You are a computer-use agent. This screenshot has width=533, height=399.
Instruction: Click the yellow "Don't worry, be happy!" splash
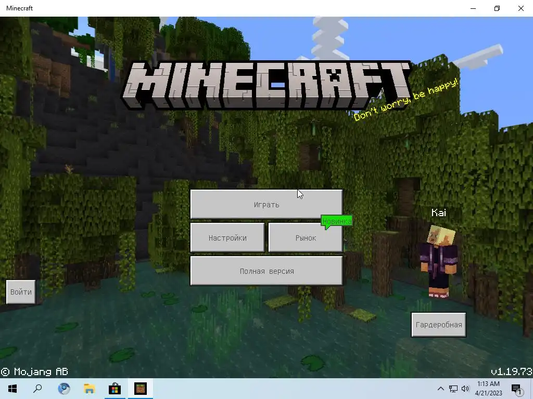click(x=406, y=100)
